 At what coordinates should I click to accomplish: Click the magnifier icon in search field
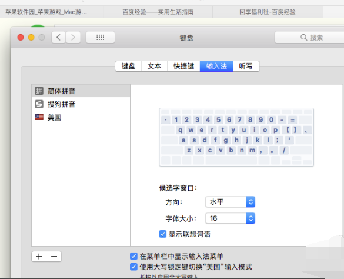[x=303, y=37]
